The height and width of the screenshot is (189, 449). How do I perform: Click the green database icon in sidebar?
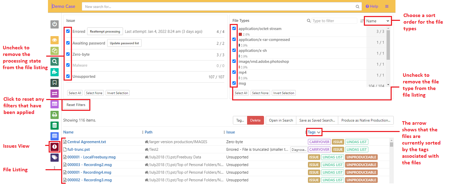pyautogui.click(x=55, y=125)
